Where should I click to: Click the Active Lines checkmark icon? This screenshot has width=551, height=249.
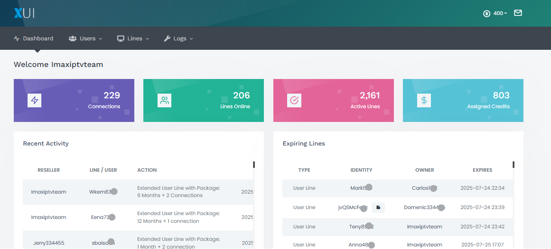(x=294, y=100)
